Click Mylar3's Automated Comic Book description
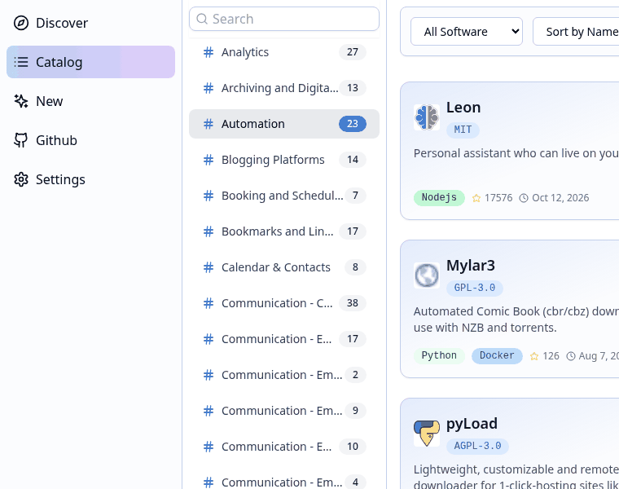This screenshot has width=619, height=489. click(x=516, y=319)
